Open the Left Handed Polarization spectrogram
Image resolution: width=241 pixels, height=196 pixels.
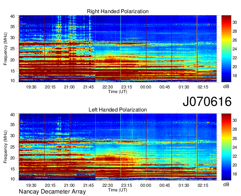click(118, 147)
